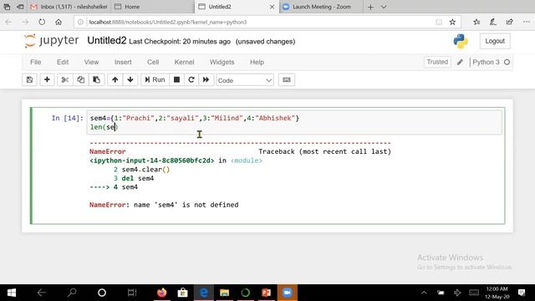Run the selected cell
This screenshot has width=535, height=301.
click(x=155, y=80)
